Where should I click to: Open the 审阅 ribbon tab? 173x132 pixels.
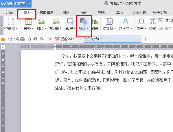point(84,12)
